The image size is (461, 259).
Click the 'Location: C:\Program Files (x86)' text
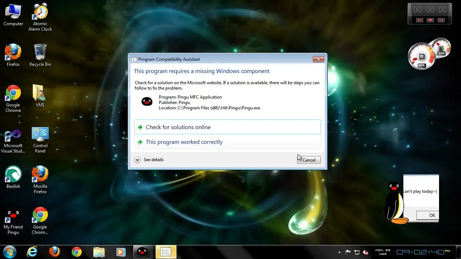[x=209, y=108]
